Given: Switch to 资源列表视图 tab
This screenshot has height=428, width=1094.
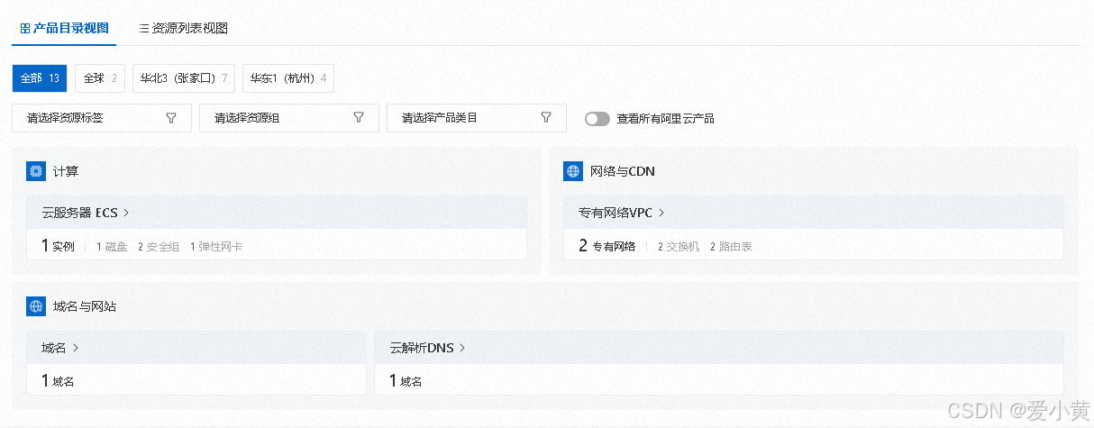Looking at the screenshot, I should [x=183, y=28].
